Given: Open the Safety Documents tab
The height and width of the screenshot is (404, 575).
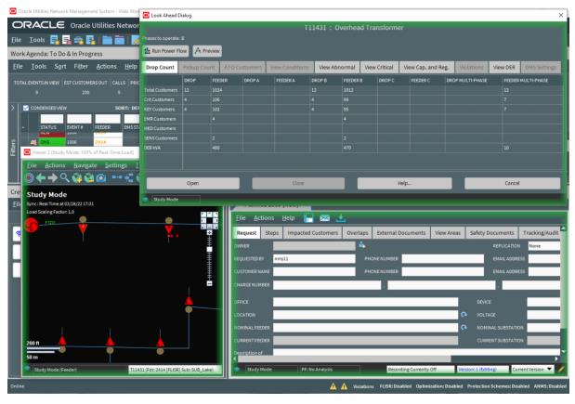Looking at the screenshot, I should pos(491,233).
